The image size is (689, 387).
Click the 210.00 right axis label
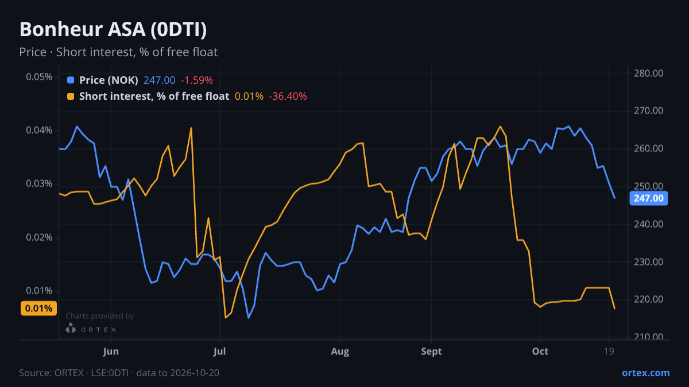coord(650,337)
